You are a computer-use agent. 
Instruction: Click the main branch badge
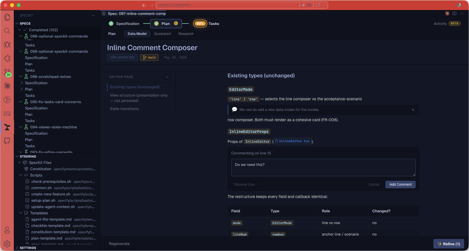click(x=149, y=57)
